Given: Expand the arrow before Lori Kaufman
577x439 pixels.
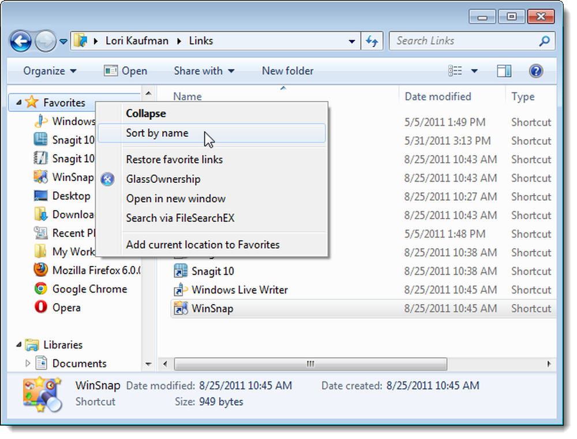Looking at the screenshot, I should click(x=96, y=41).
